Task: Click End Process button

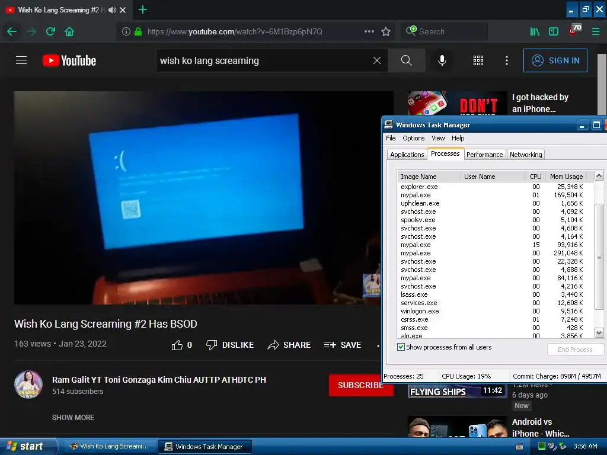Action: (x=575, y=350)
